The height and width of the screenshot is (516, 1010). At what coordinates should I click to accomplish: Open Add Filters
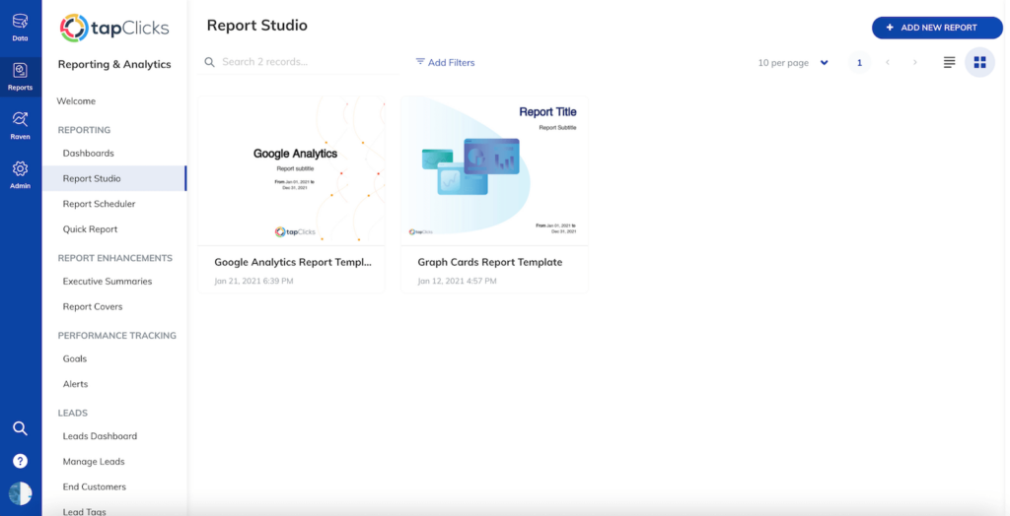(445, 62)
